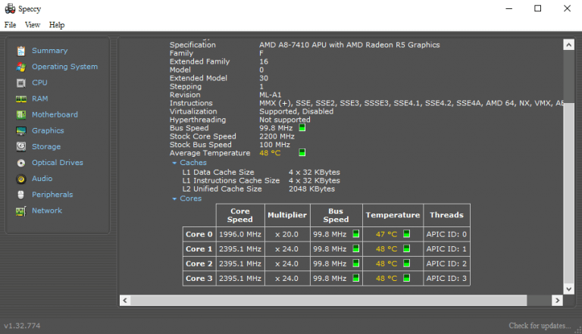The height and width of the screenshot is (334, 582).
Task: Open the Audio section
Action: (42, 179)
